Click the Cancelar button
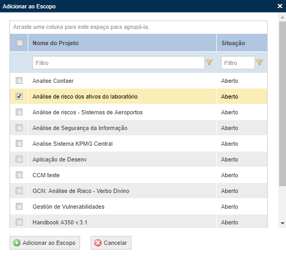This screenshot has height=259, width=286. tap(111, 243)
